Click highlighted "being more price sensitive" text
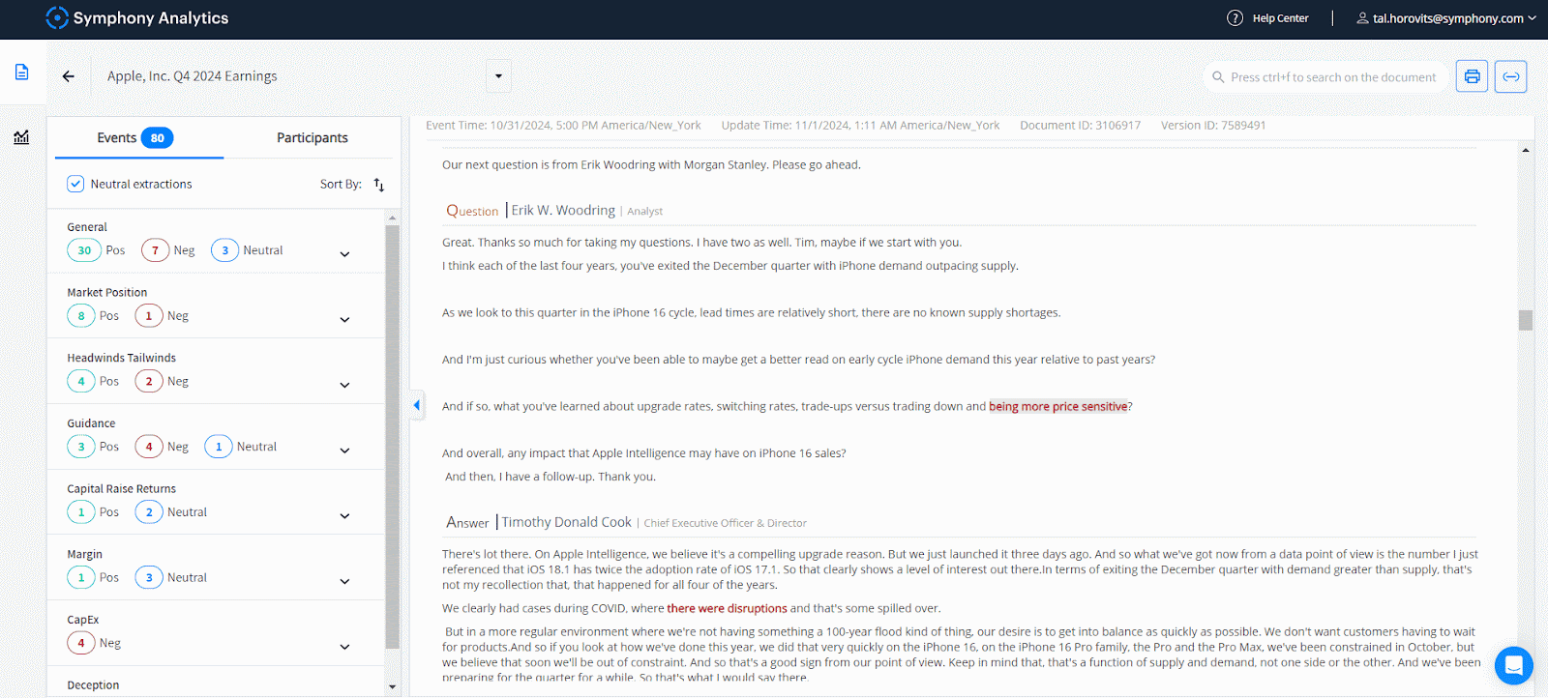The image size is (1548, 698). point(1057,407)
